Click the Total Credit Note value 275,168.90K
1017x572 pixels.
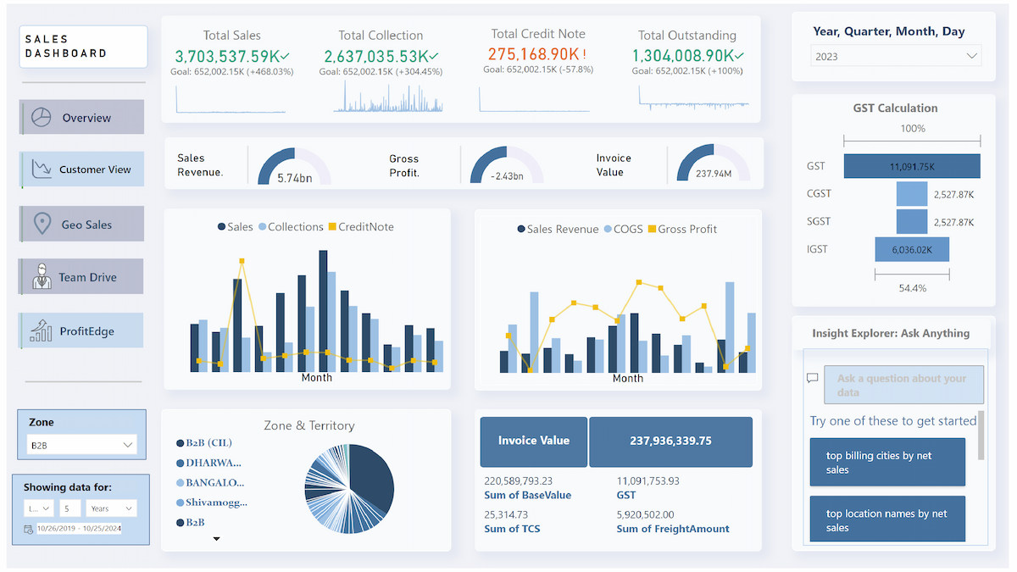[533, 54]
